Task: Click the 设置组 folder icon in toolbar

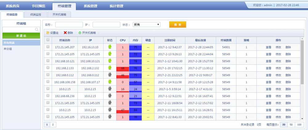Action: click(x=48, y=33)
